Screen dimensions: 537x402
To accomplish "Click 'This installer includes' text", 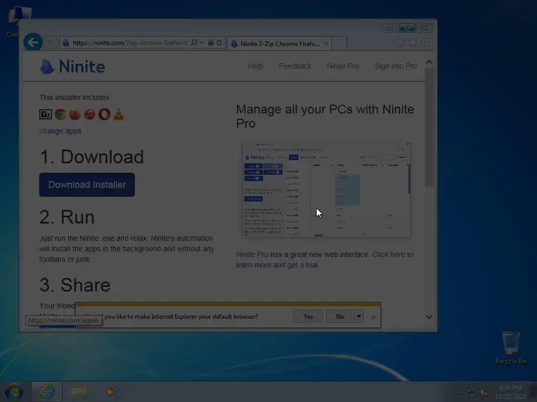I will 74,97.
